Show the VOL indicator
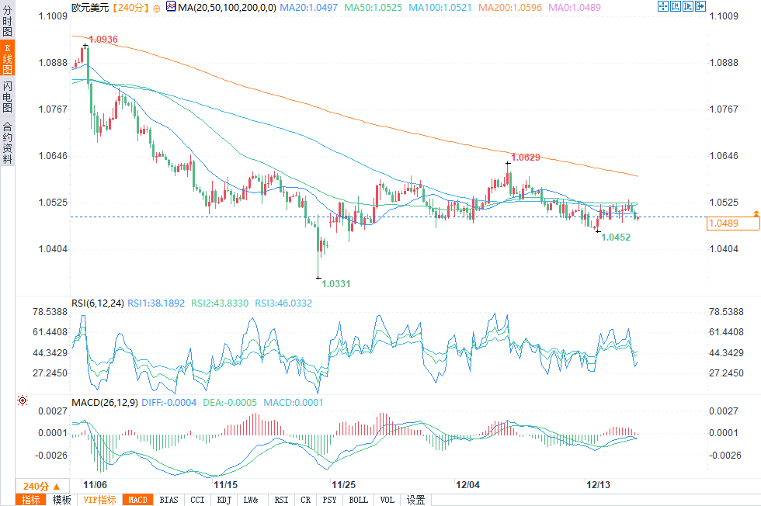The width and height of the screenshot is (761, 506). 387,500
